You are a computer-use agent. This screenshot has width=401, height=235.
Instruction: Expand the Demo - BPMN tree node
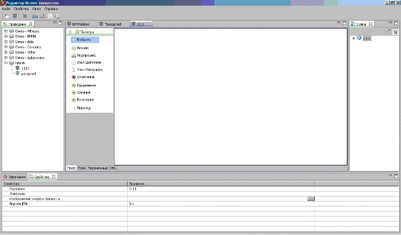6,36
